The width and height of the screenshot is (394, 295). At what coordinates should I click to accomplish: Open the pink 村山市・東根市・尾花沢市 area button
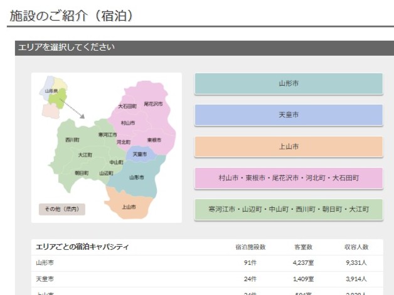point(288,178)
